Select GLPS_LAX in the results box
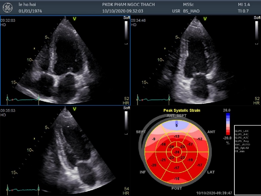The image size is (261, 196). pyautogui.click(x=242, y=131)
